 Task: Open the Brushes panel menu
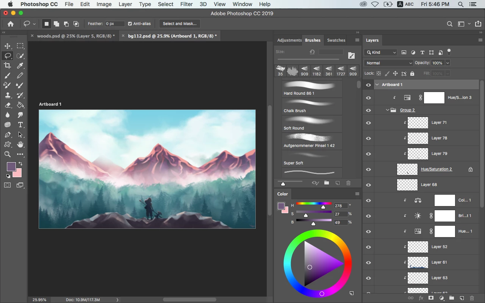point(357,40)
